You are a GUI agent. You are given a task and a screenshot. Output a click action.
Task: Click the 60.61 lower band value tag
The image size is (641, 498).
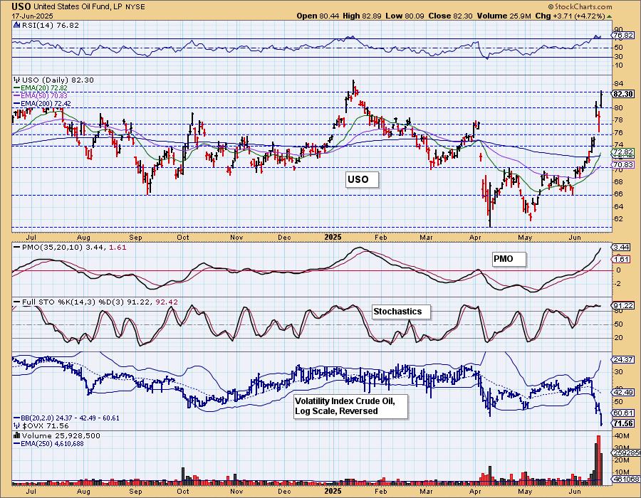[624, 413]
